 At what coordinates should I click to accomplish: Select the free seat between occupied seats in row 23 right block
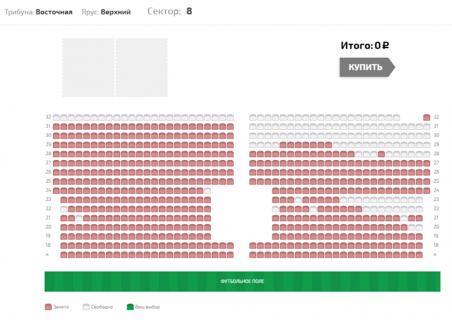coord(299,200)
